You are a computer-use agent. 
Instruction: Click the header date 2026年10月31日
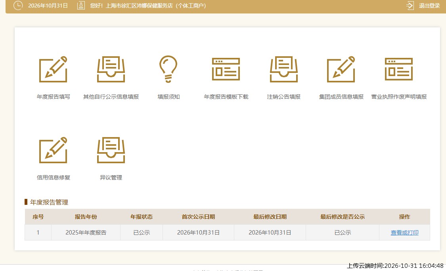point(48,6)
